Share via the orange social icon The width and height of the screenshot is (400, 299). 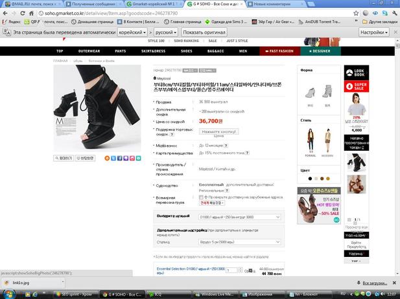tap(107, 159)
